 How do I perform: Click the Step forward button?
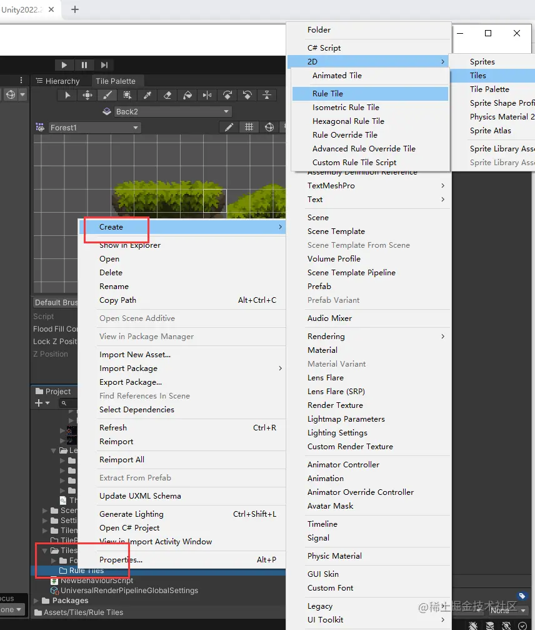click(x=104, y=64)
